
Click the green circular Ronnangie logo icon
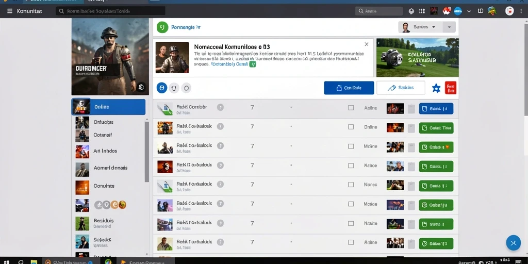coord(162,27)
